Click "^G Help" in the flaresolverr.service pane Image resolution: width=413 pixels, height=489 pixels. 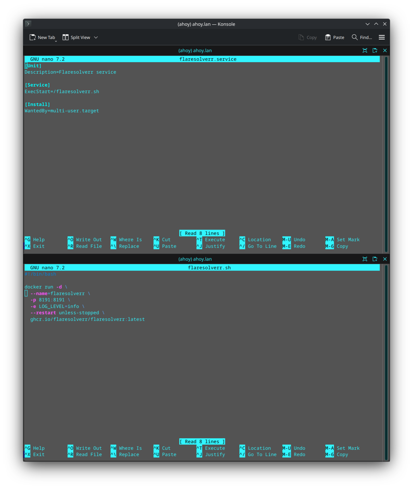pyautogui.click(x=35, y=240)
